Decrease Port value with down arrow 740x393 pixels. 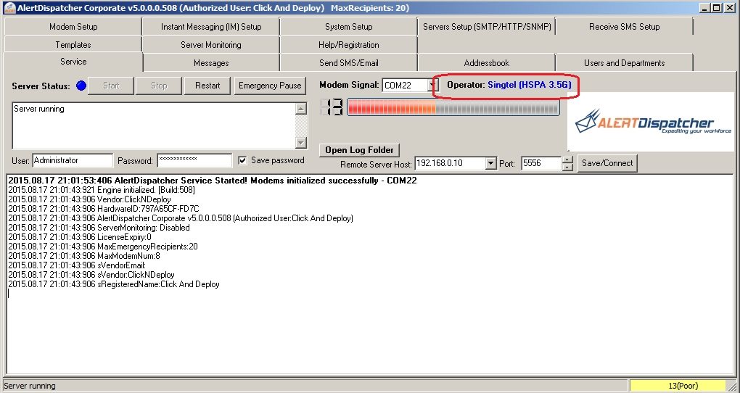click(x=568, y=167)
